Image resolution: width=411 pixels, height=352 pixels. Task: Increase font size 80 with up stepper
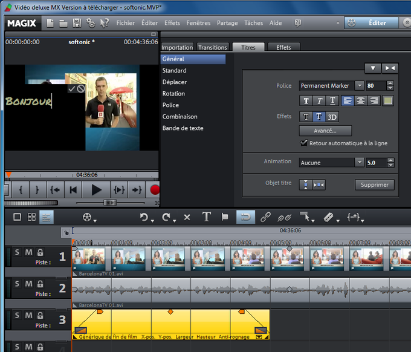pyautogui.click(x=390, y=83)
